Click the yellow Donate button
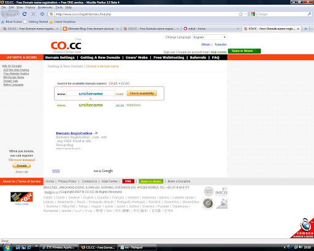Screen dimensions: 314x251 (x=21, y=166)
